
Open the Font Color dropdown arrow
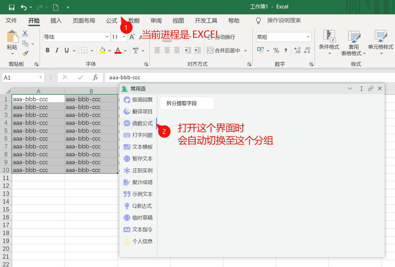pos(125,51)
